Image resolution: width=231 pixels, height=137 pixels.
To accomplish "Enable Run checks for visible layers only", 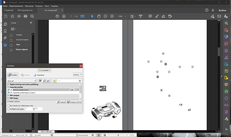I will 9,106.
